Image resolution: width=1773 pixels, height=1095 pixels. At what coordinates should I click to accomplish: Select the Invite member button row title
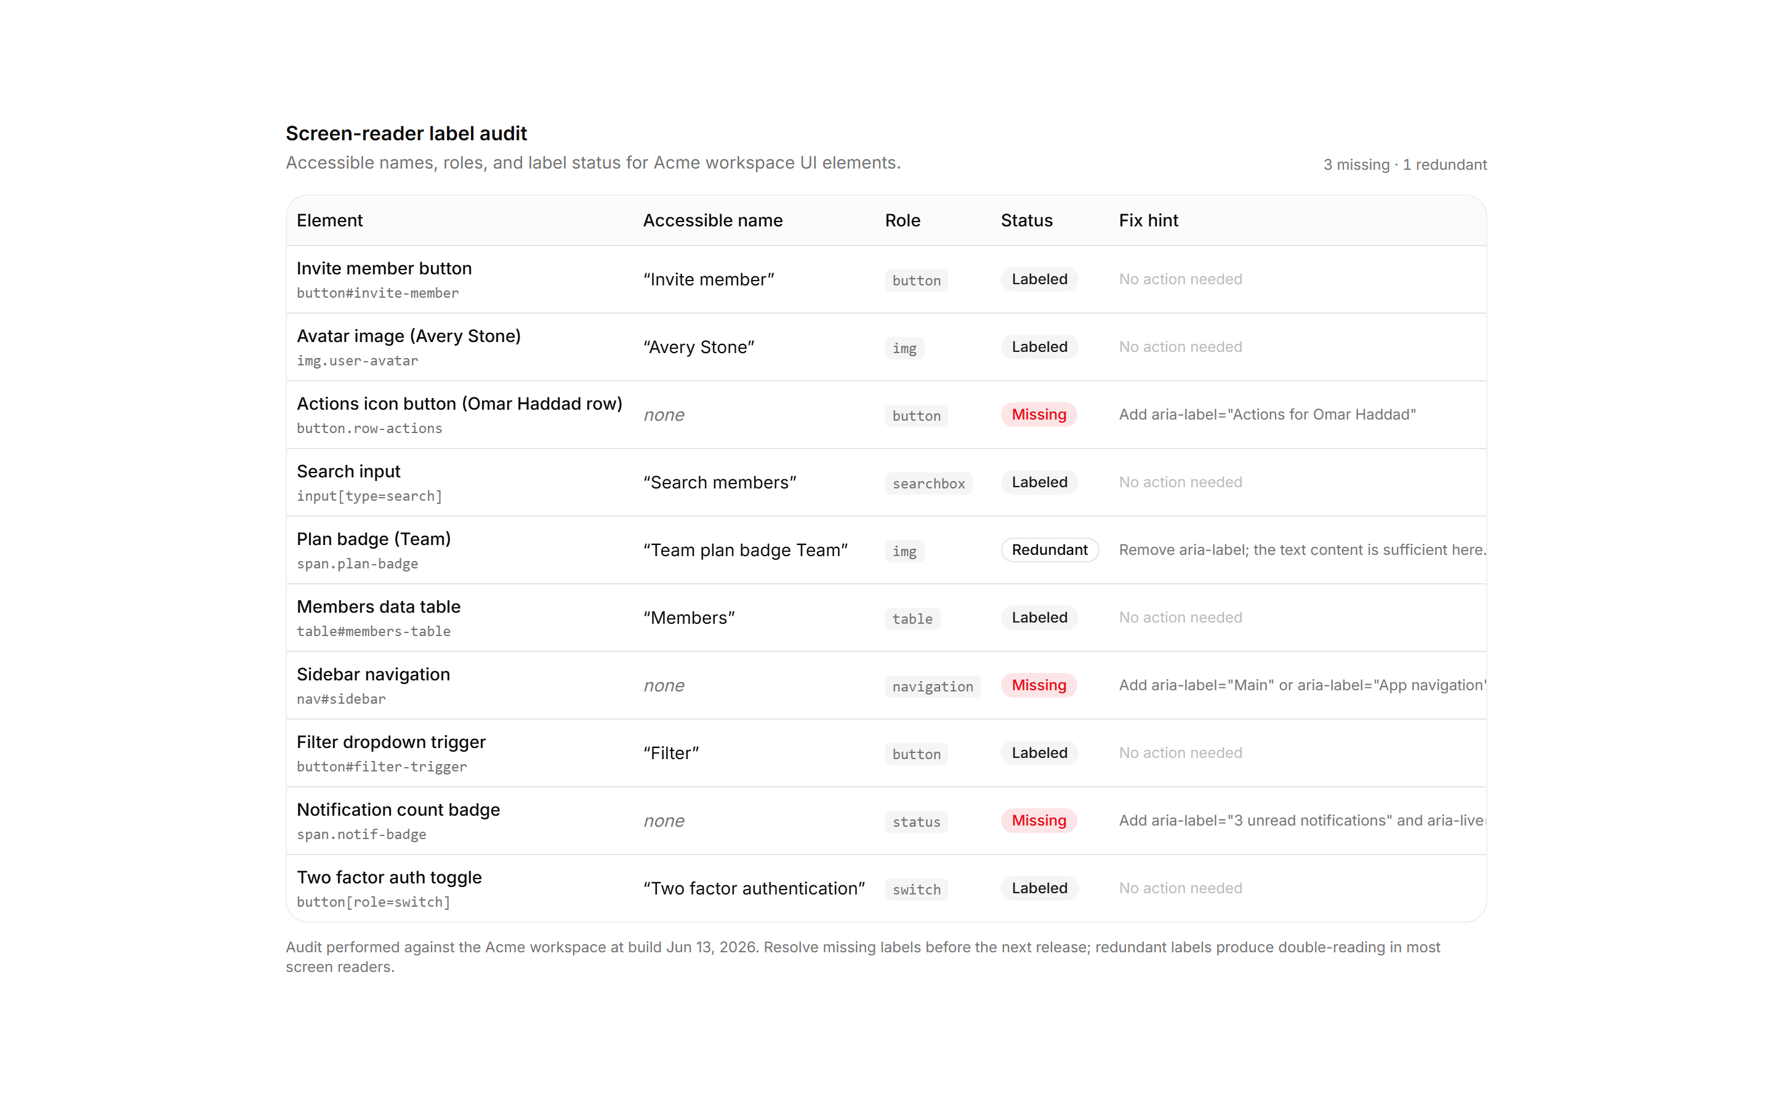pyautogui.click(x=384, y=268)
